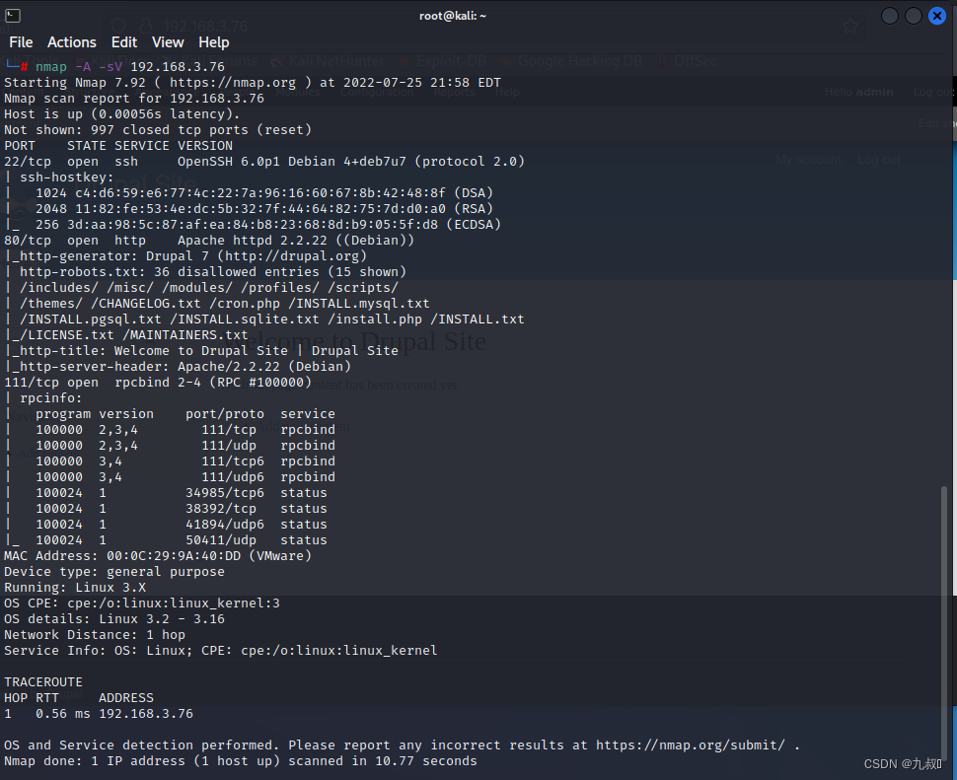The width and height of the screenshot is (957, 780).
Task: Open the https://nmap.org link
Action: coord(228,82)
